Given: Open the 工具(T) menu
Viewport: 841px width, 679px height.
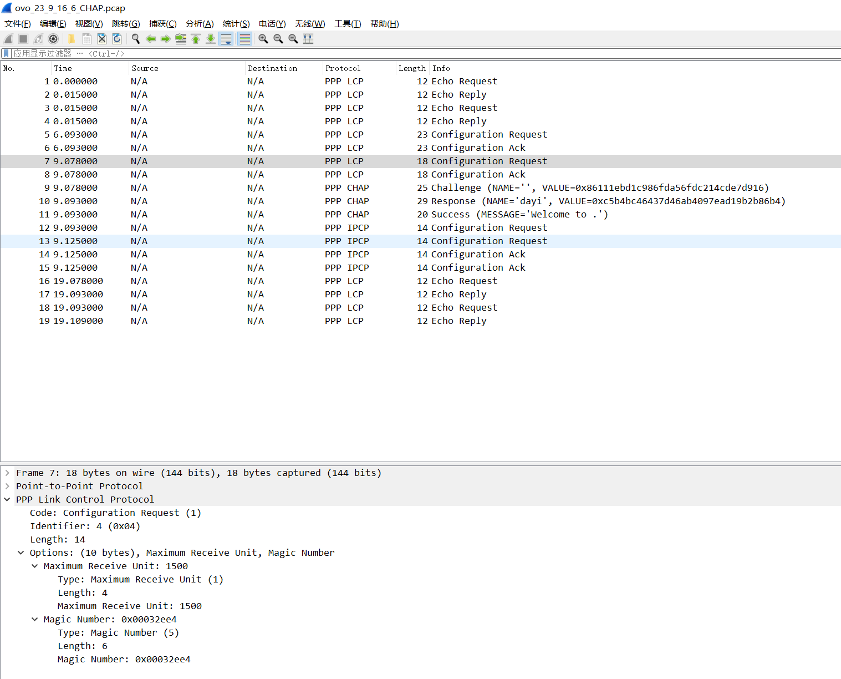Looking at the screenshot, I should (x=348, y=24).
